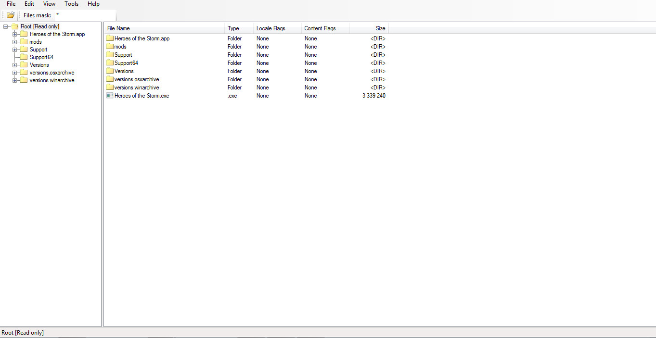
Task: Collapse the Root [Read only] tree node
Action: click(6, 26)
